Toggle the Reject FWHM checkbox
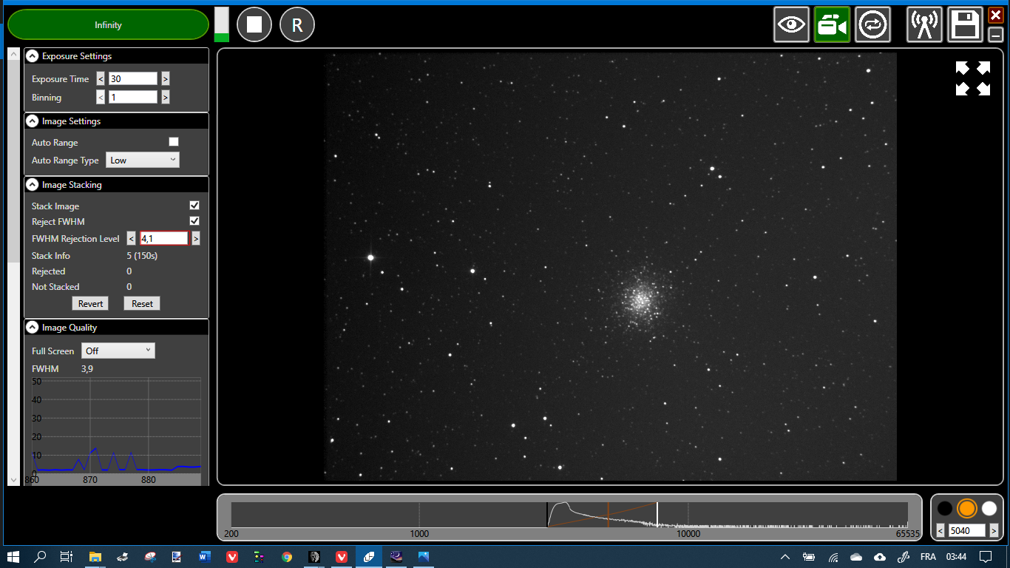The width and height of the screenshot is (1010, 568). coord(194,221)
